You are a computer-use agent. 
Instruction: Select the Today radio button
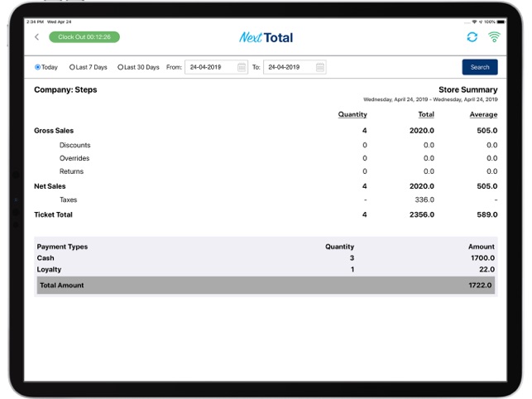tap(38, 67)
